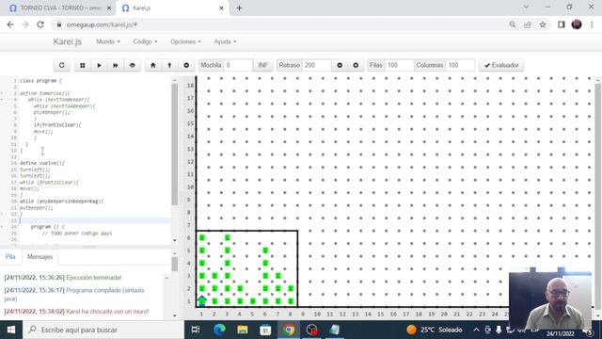Open the Código dropdown menu

tap(145, 41)
